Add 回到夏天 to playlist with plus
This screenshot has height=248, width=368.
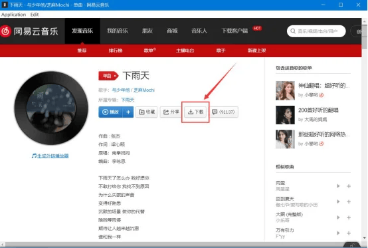coord(349,201)
